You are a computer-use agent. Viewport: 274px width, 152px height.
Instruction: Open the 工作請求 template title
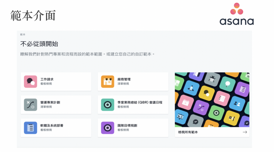[47, 79]
